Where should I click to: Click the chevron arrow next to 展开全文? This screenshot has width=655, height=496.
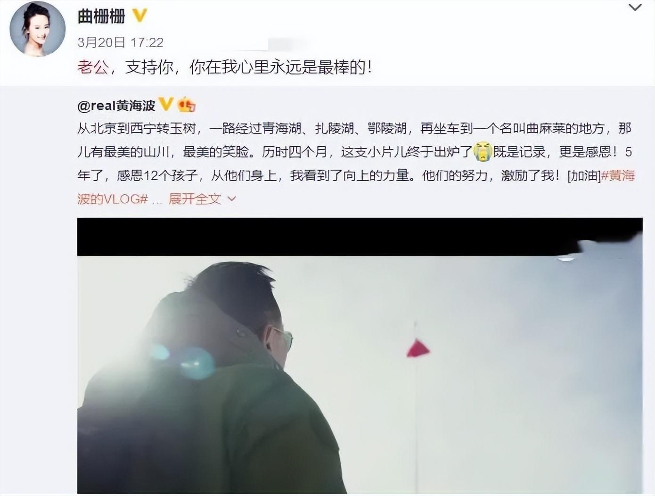pos(231,199)
